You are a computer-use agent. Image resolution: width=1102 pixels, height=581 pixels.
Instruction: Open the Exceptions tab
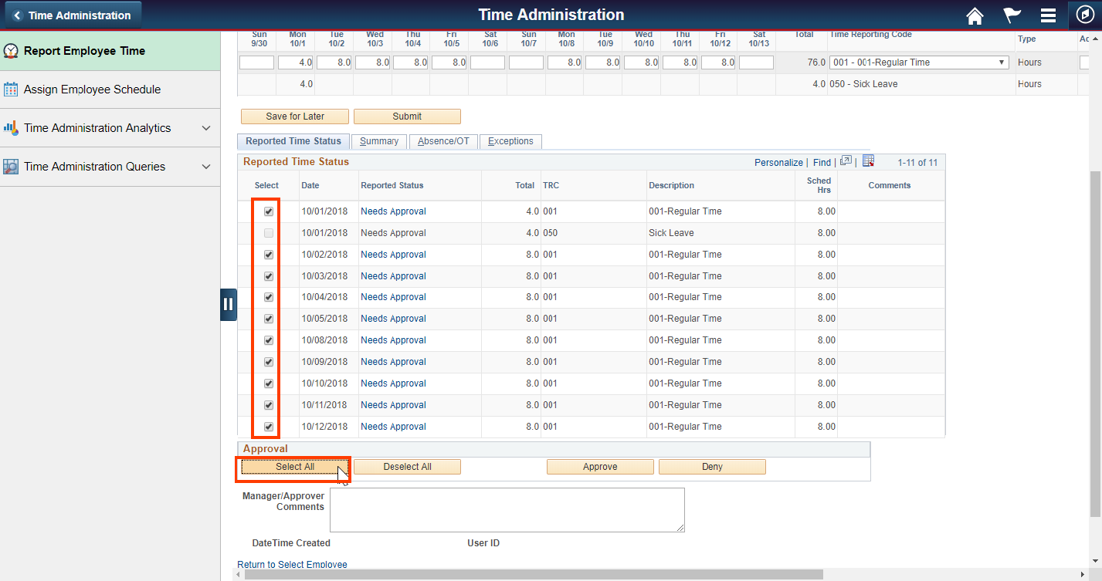(x=510, y=141)
